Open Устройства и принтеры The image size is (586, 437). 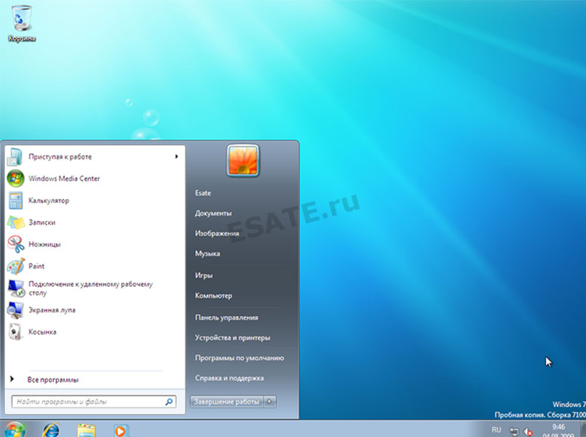click(232, 338)
